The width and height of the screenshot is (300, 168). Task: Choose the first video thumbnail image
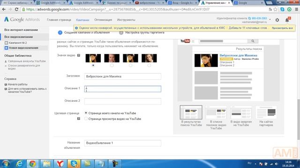pyautogui.click(x=93, y=58)
